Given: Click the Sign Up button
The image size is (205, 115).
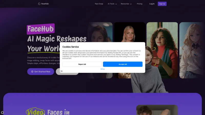Looking at the screenshot, I should pos(162,4).
